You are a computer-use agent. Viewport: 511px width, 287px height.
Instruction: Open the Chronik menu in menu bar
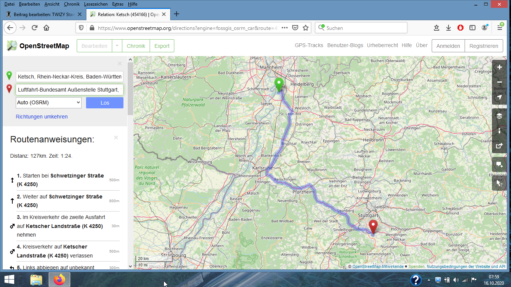click(71, 4)
